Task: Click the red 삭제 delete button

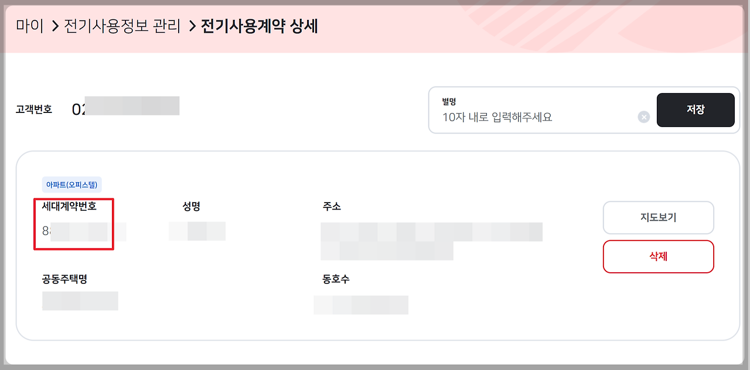Action: pyautogui.click(x=658, y=256)
